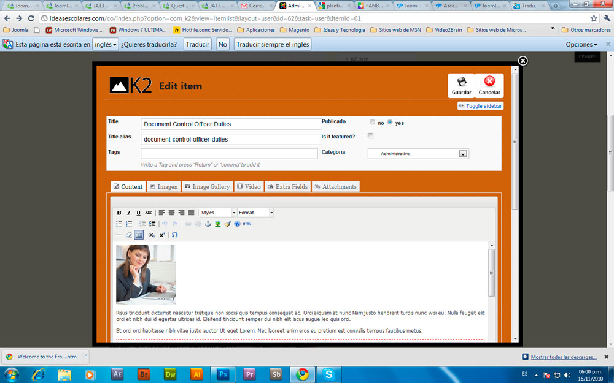This screenshot has width=614, height=383.
Task: Insert special character with omega icon
Action: [x=174, y=235]
